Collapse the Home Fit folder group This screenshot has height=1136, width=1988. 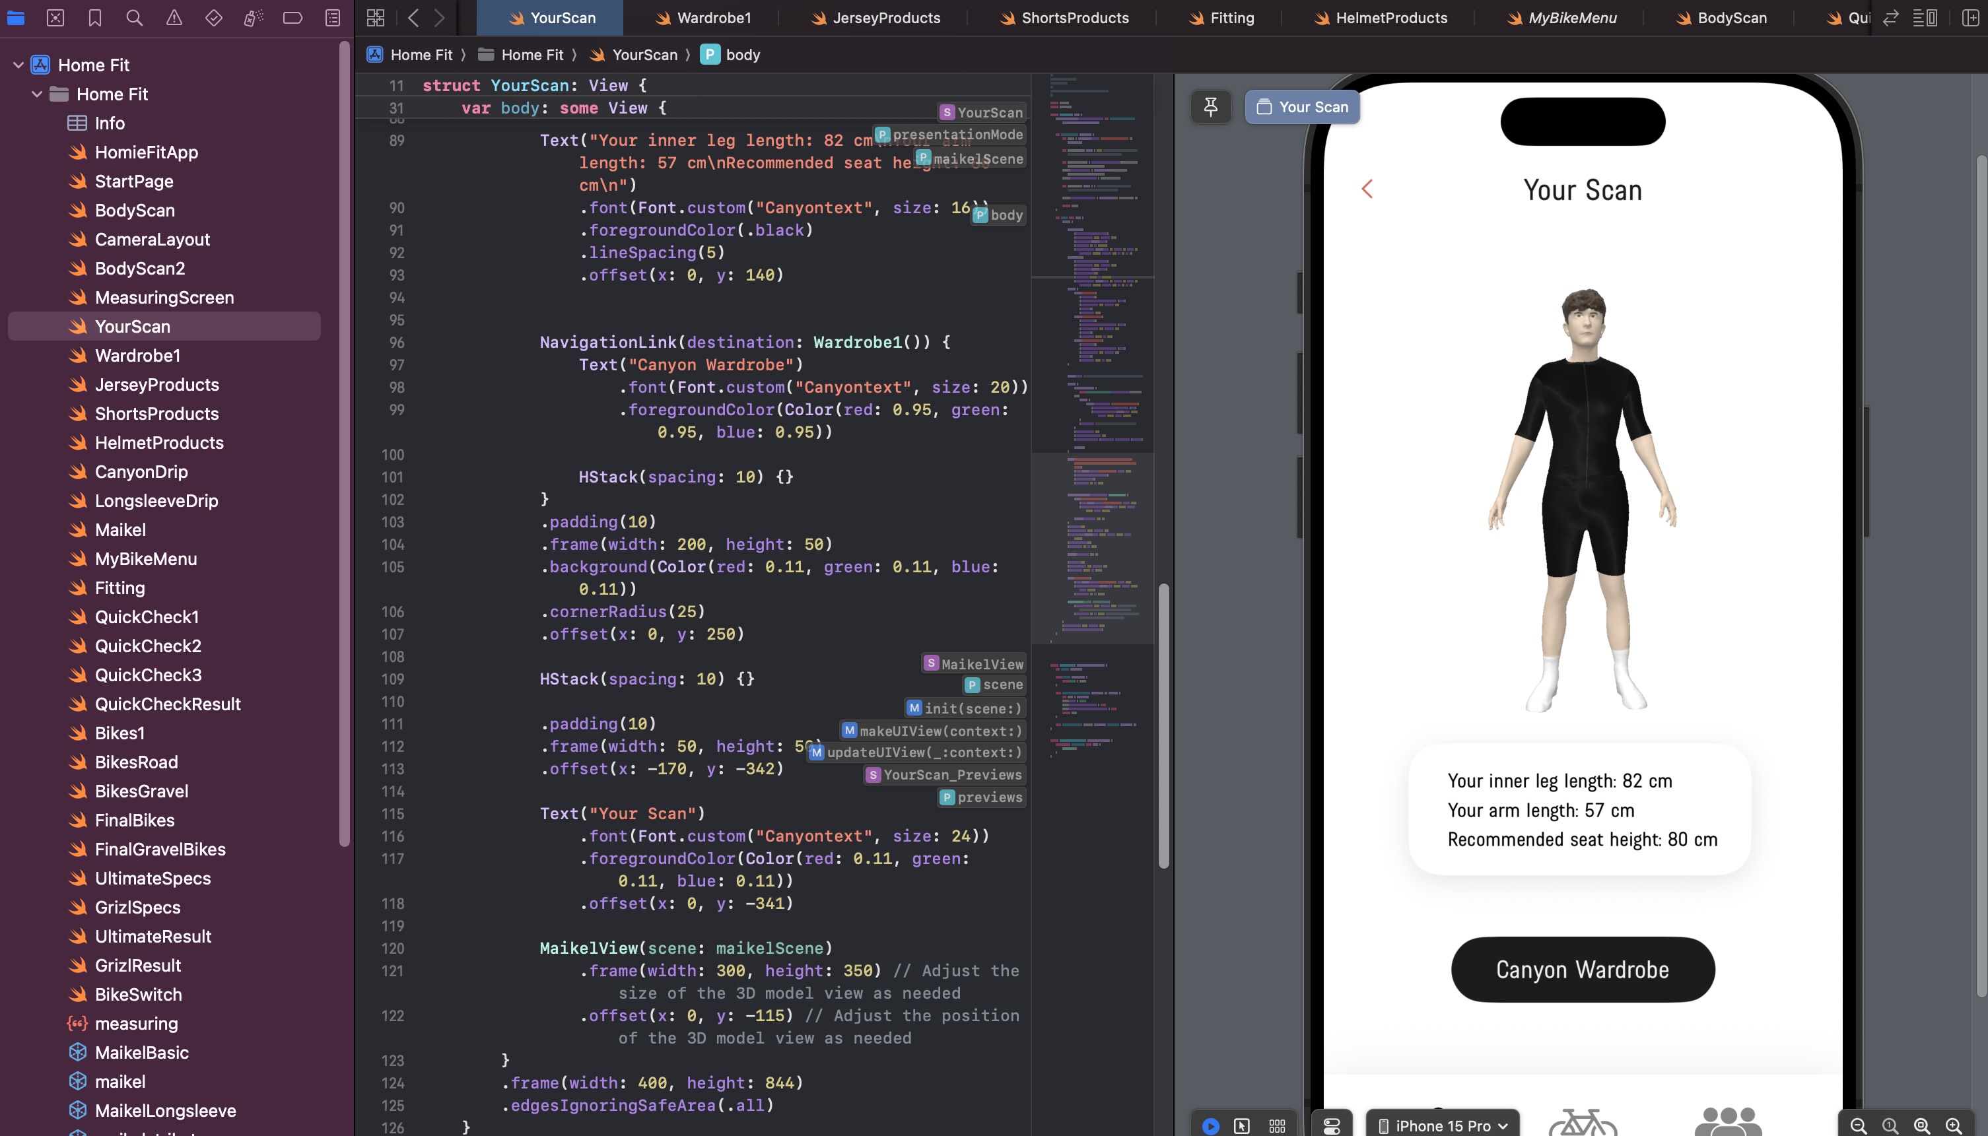(37, 94)
